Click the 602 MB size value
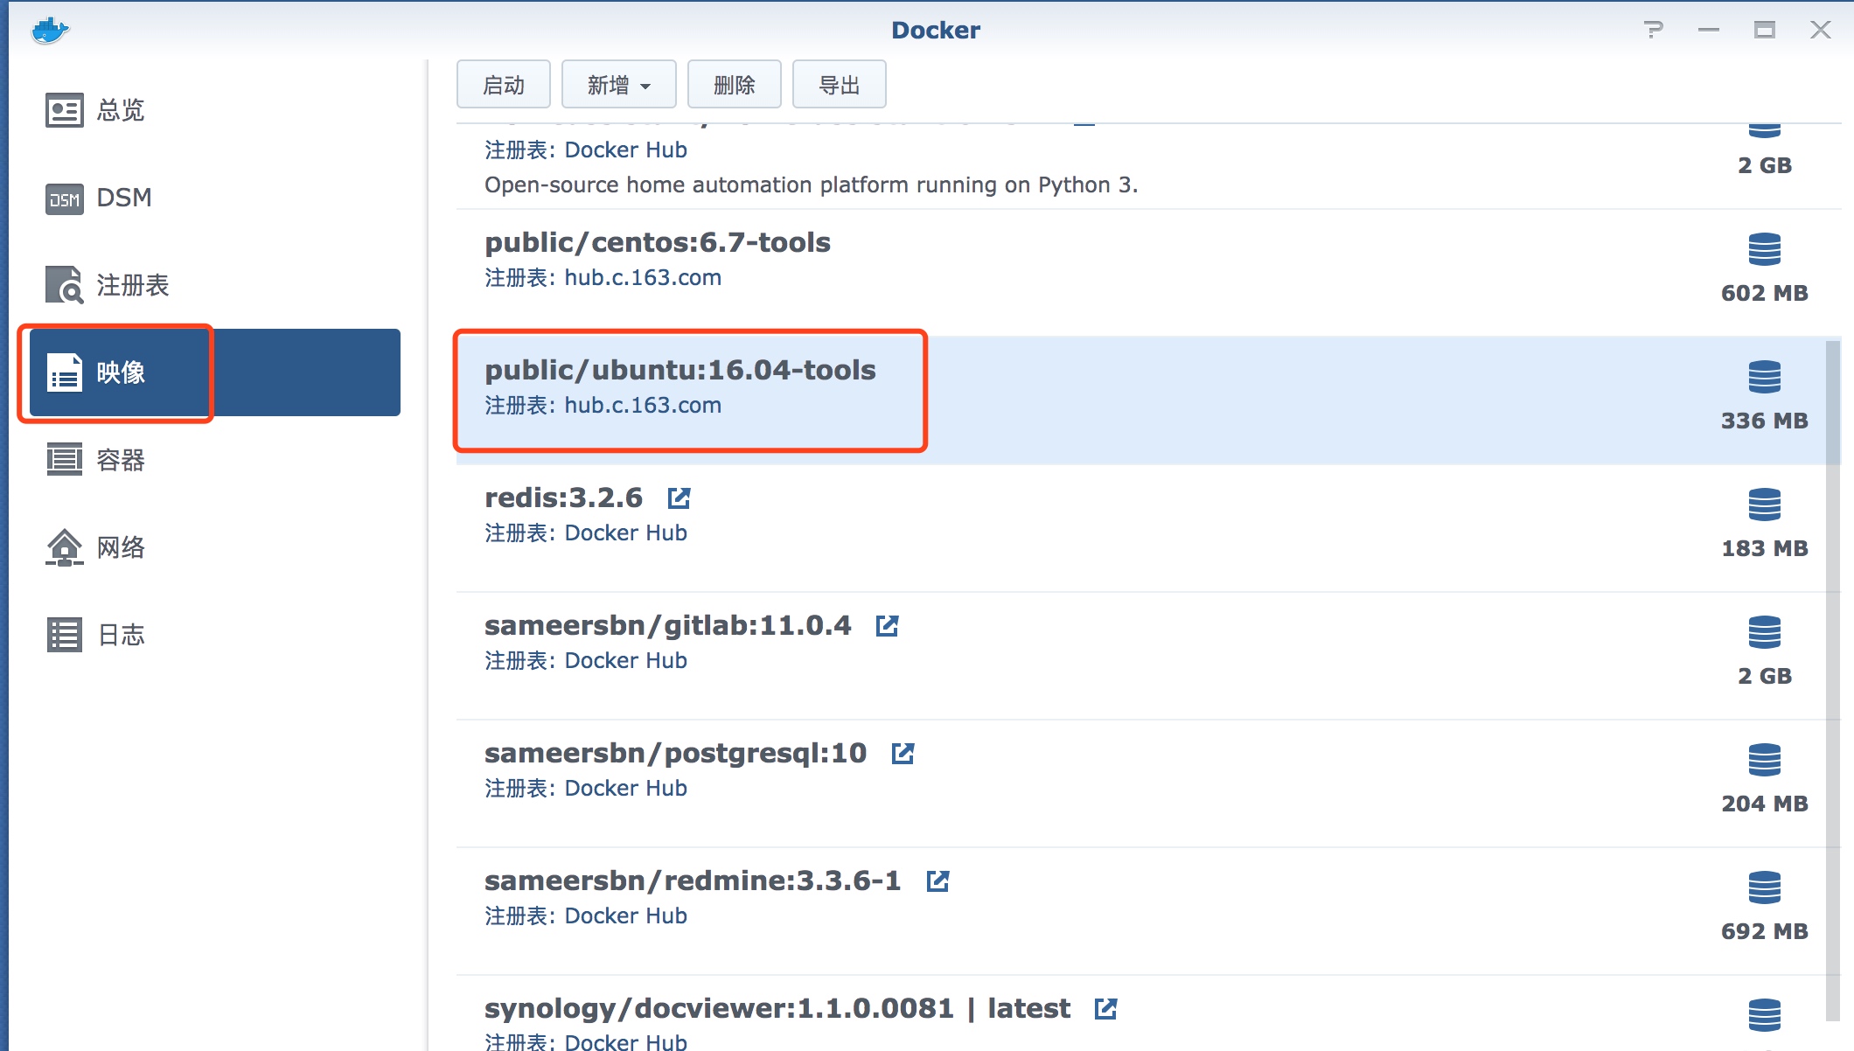The width and height of the screenshot is (1854, 1051). click(1765, 293)
